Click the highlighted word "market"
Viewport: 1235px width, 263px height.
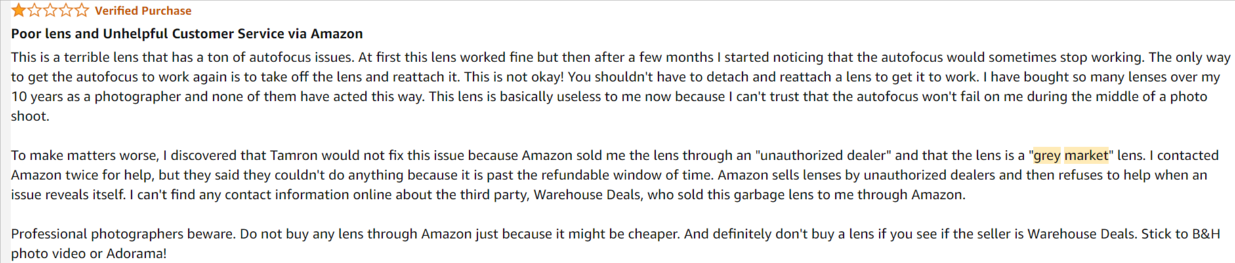(x=1085, y=155)
